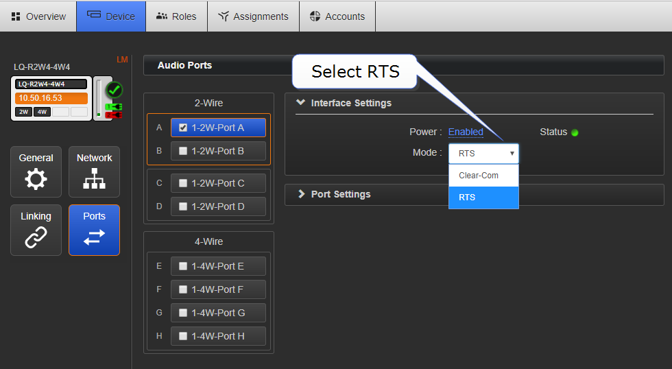Open the Assignments tab
Image resolution: width=672 pixels, height=369 pixels.
253,16
